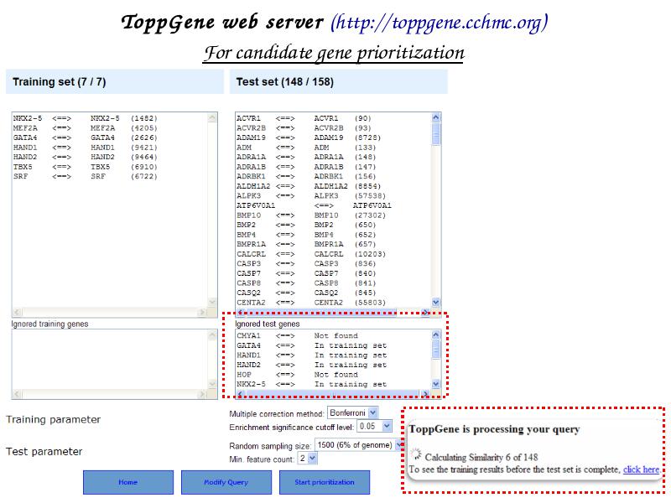Select the NKX2-5 (1482) row in Training set
Viewport: 671px width, 503px height.
point(86,118)
